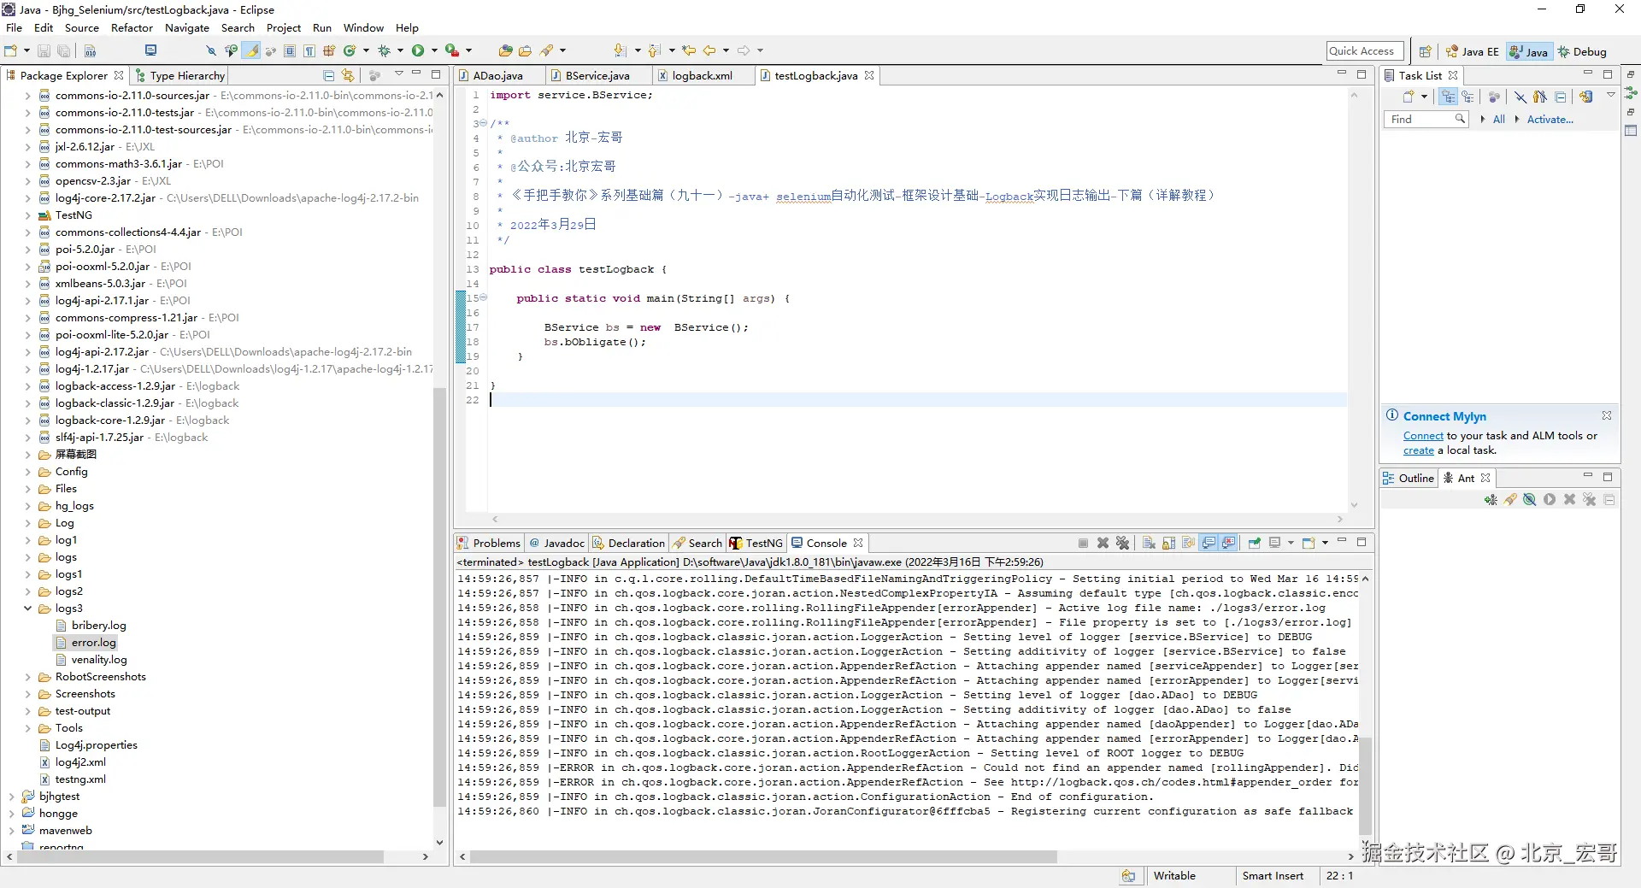The height and width of the screenshot is (888, 1641).
Task: Toggle Mark Occurrences highlighter in toolbar
Action: 251,51
